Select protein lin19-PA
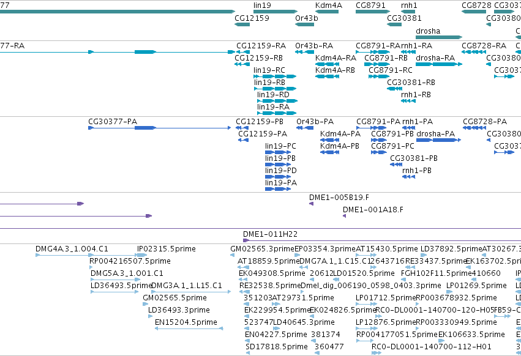Screen dimensions: 521x356 [278, 189]
